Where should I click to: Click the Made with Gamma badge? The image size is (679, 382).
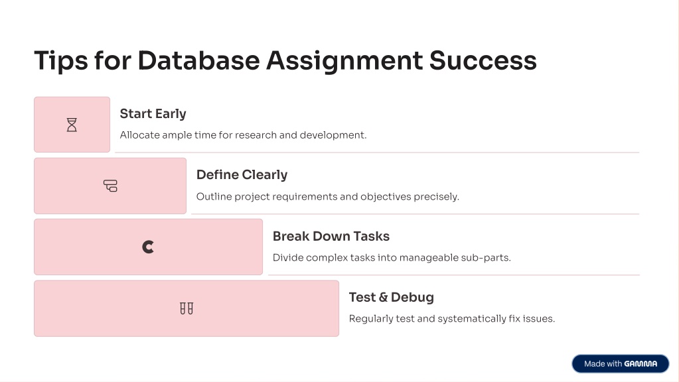coord(621,364)
